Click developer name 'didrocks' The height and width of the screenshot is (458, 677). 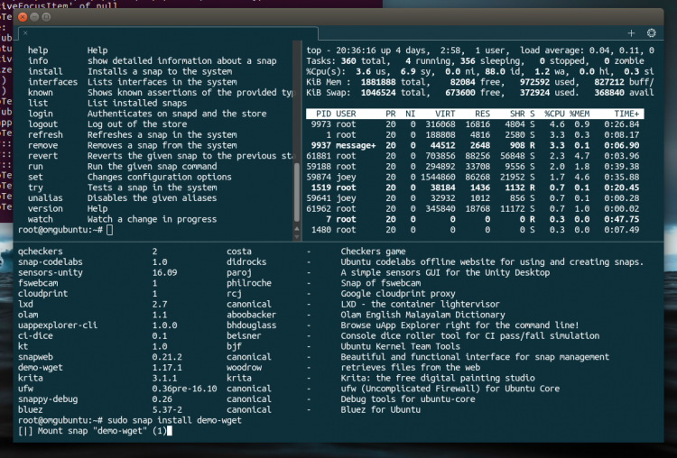pyautogui.click(x=246, y=262)
